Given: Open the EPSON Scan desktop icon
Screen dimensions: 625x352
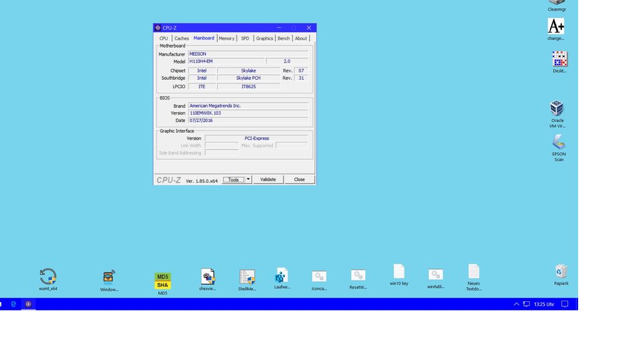Looking at the screenshot, I should (x=559, y=143).
